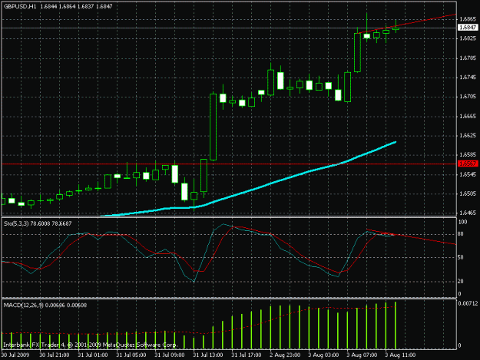Click the 30 Jul 2009 time label
Image resolution: width=480 pixels, height=360 pixels.
[15, 355]
